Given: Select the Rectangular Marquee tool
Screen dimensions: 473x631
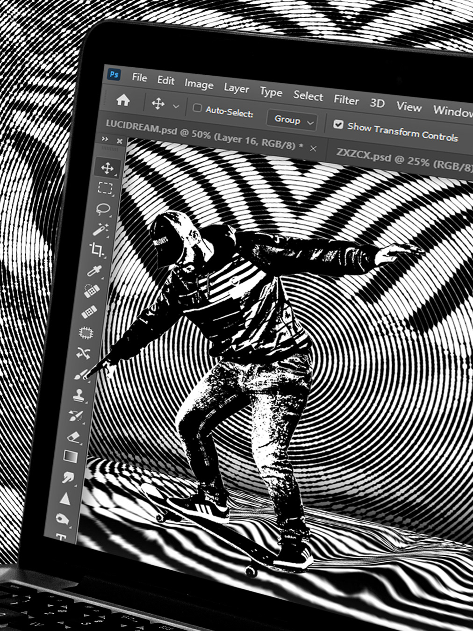Looking at the screenshot, I should 105,188.
